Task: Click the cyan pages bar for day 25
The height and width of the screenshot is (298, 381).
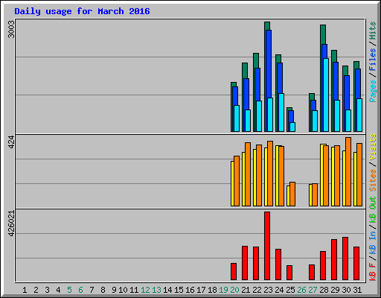Action: 292,127
